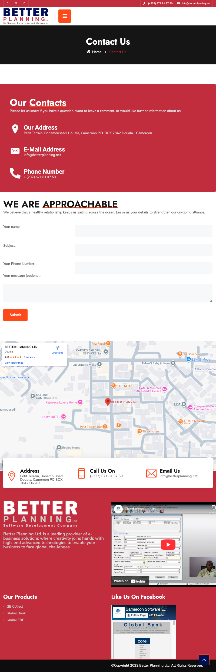Click the Ritz Regal restaurant map pin
This screenshot has width=216, height=672.
click(108, 343)
